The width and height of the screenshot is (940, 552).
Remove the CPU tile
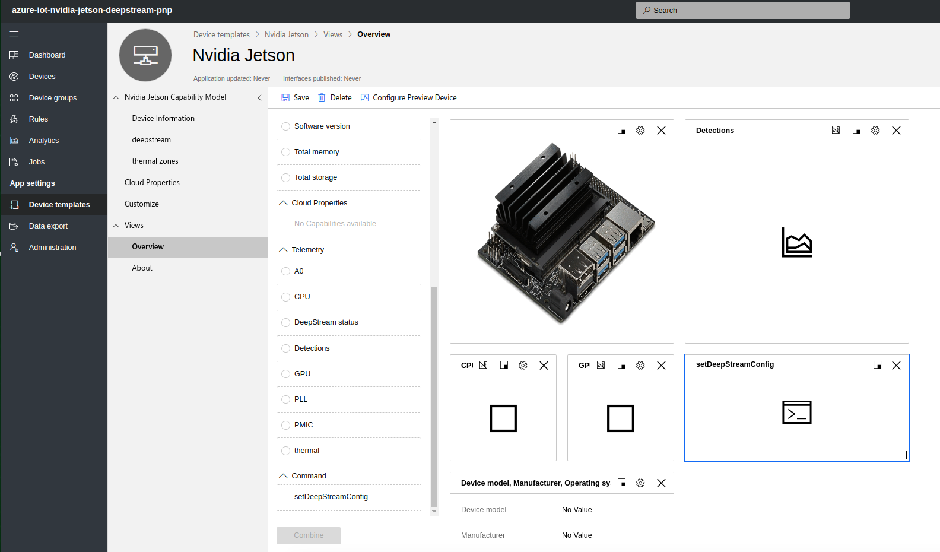click(544, 366)
